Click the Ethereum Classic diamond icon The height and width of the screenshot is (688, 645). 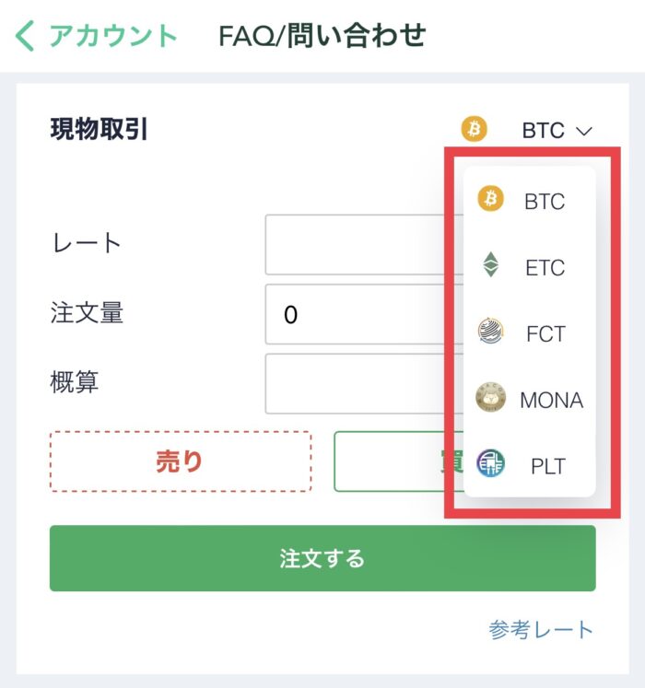click(x=490, y=264)
